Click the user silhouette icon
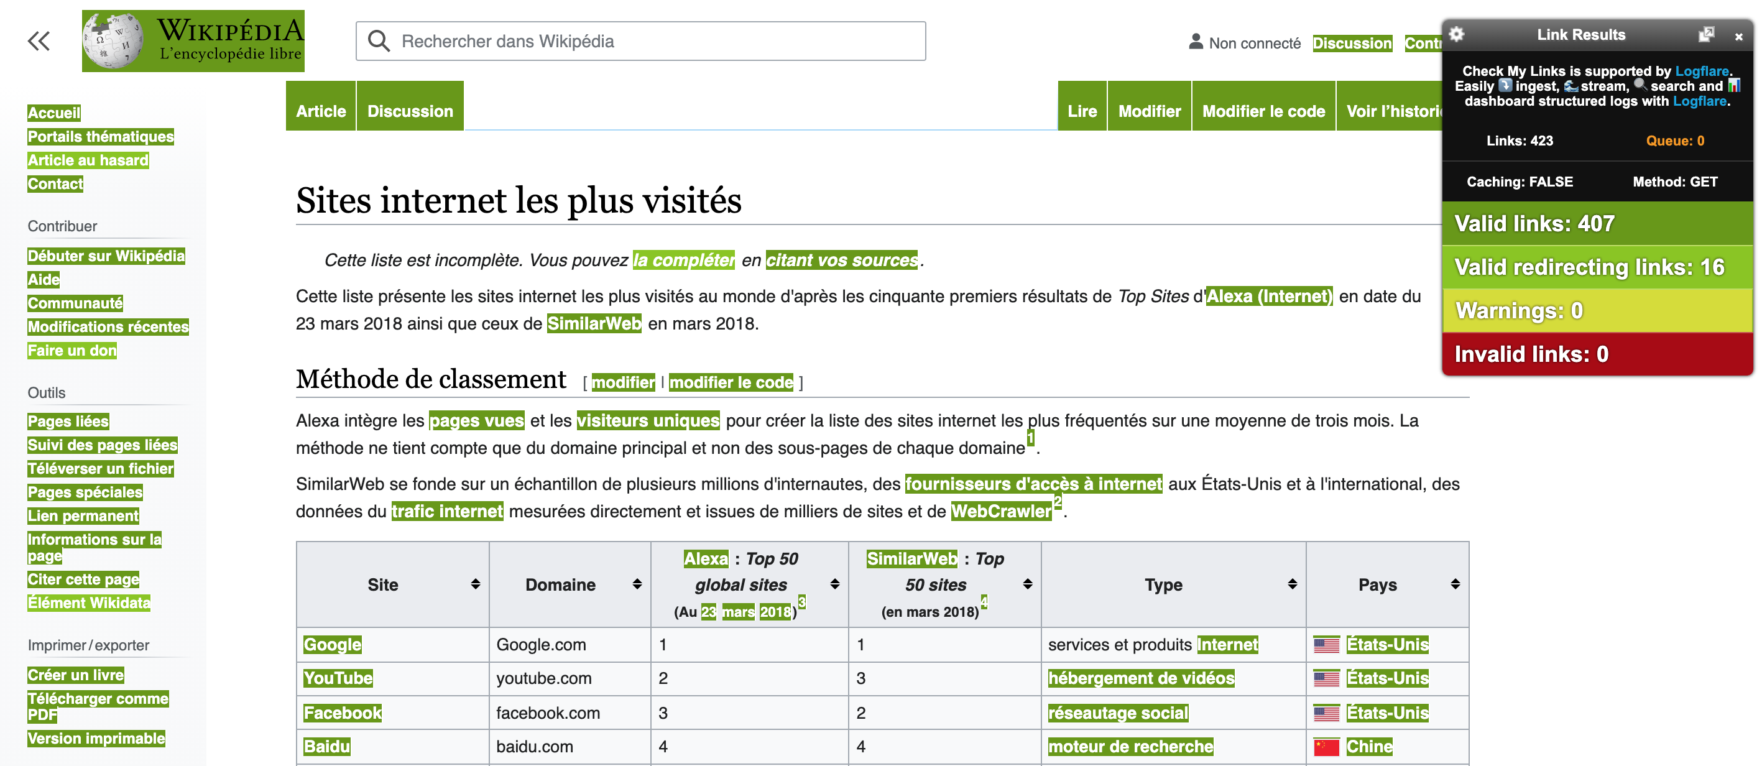 (1196, 42)
